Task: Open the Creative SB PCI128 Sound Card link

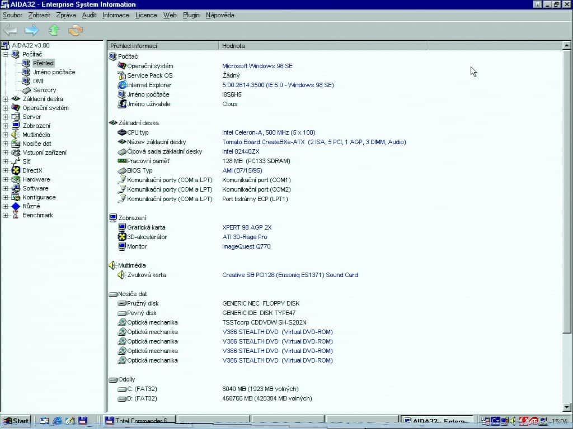Action: [290, 275]
